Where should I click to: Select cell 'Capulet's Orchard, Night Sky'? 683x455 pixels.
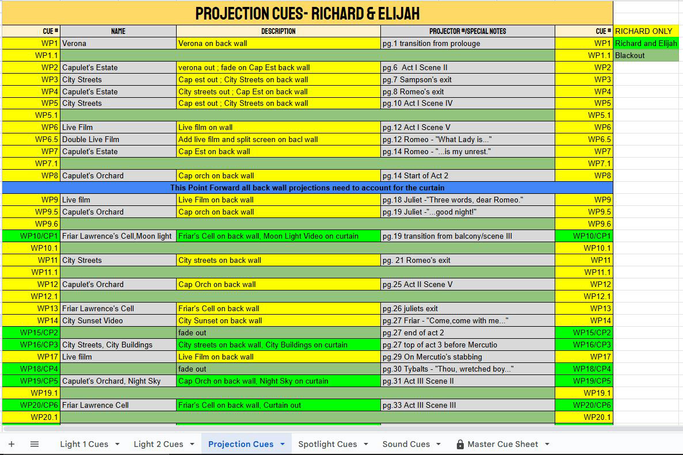tap(118, 381)
